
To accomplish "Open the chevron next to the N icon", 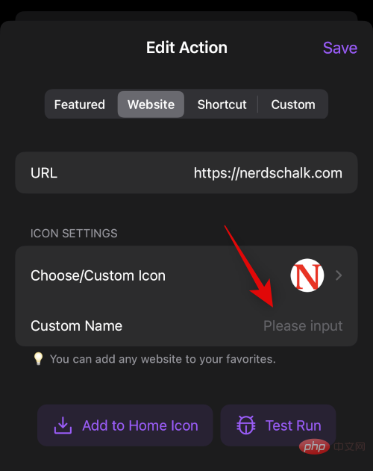I will pos(339,275).
